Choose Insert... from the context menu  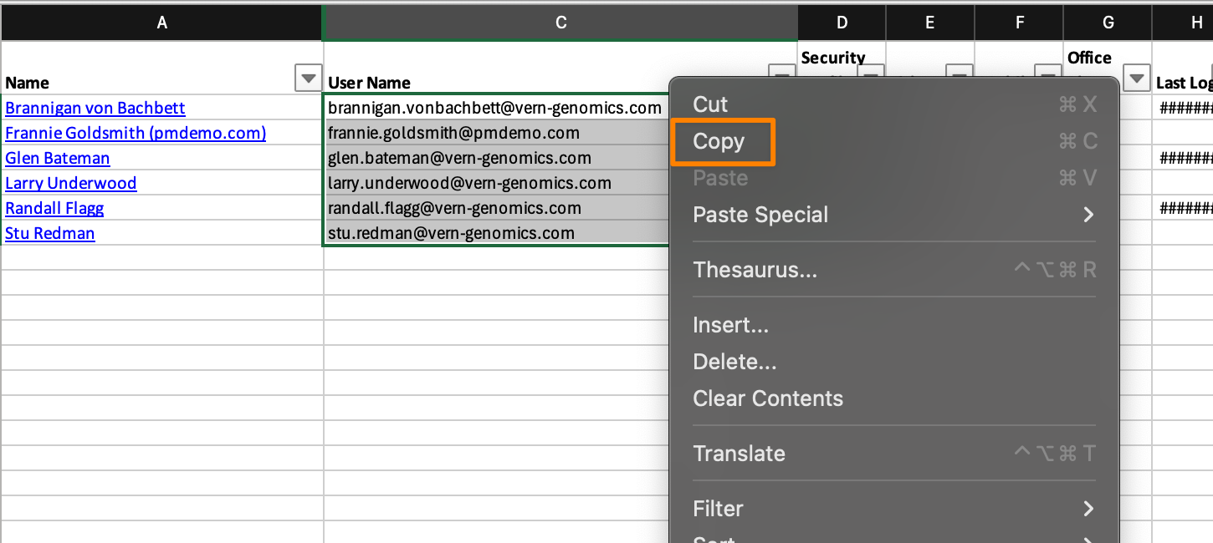pos(730,325)
